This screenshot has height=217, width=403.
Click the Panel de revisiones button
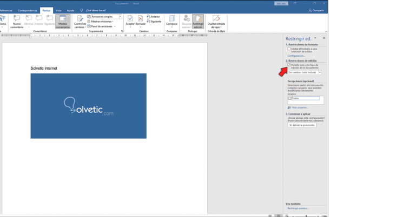click(x=100, y=26)
